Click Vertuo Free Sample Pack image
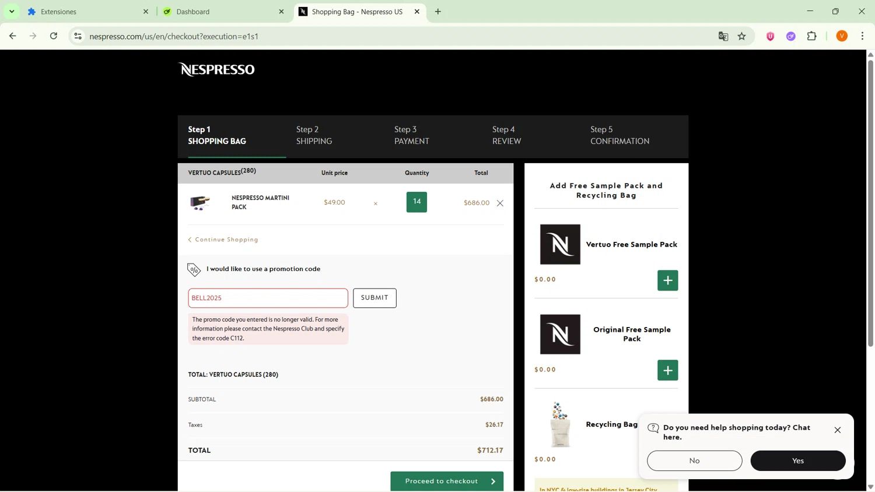This screenshot has width=875, height=492. [560, 244]
